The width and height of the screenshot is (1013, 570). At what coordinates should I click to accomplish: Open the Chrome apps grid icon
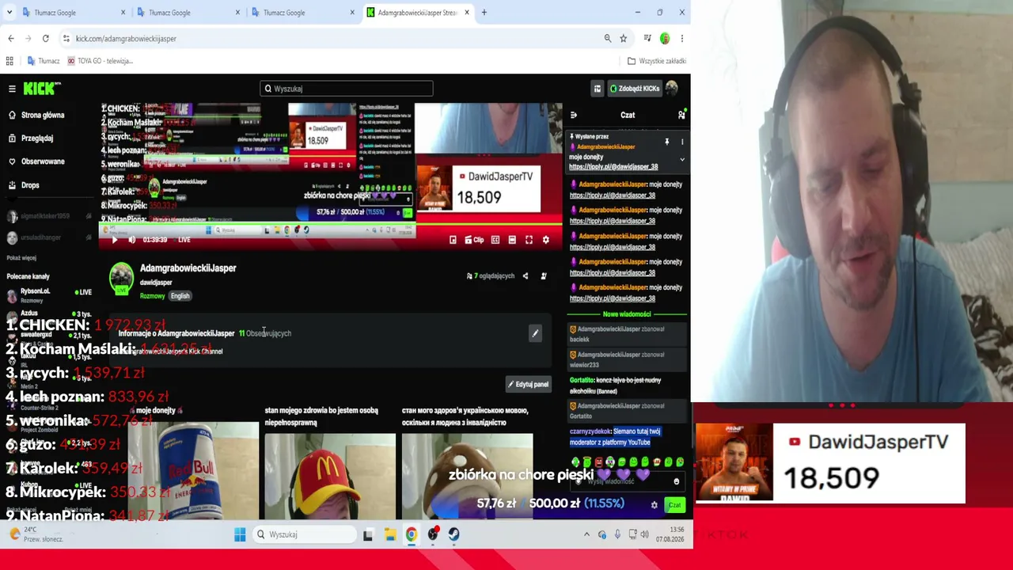(x=9, y=61)
